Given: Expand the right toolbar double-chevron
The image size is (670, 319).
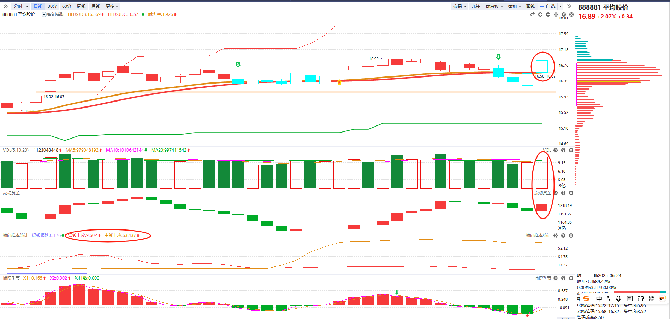Looking at the screenshot, I should click(x=569, y=6).
